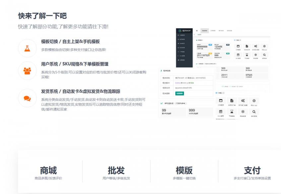Click the gear settings icon in quick entry panel
Screen dimensions: 281x194
point(243,100)
